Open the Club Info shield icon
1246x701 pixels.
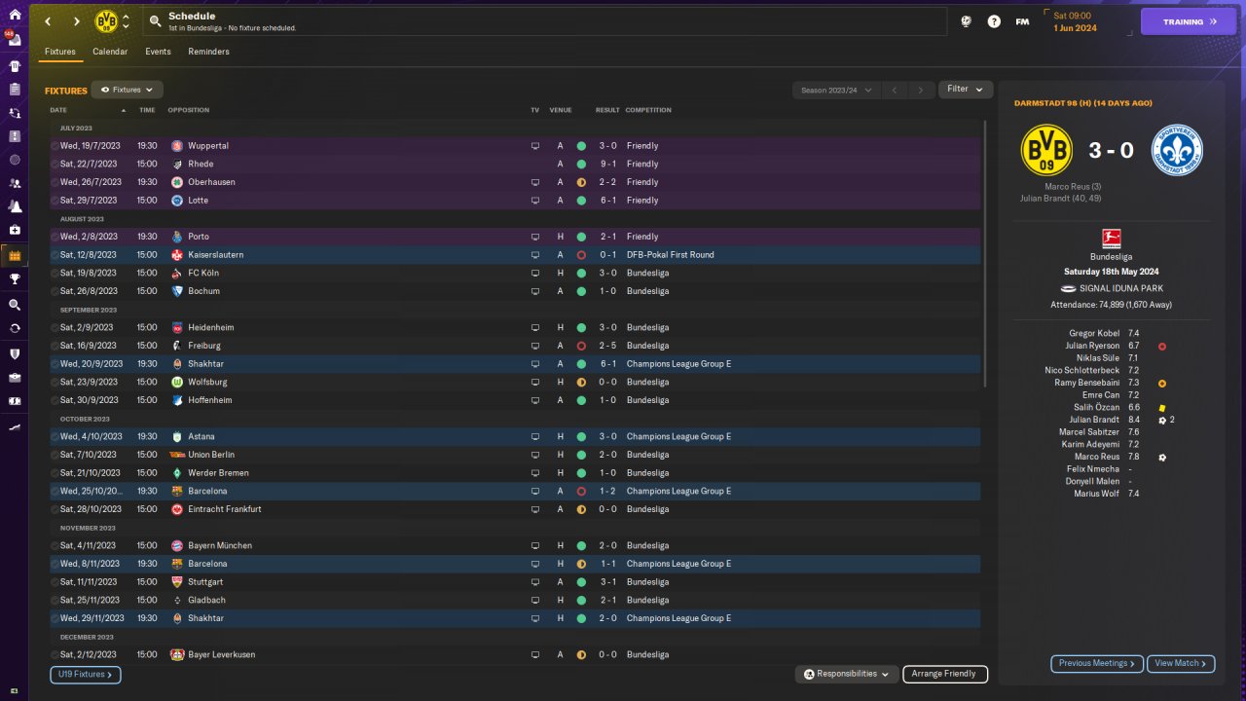(14, 353)
